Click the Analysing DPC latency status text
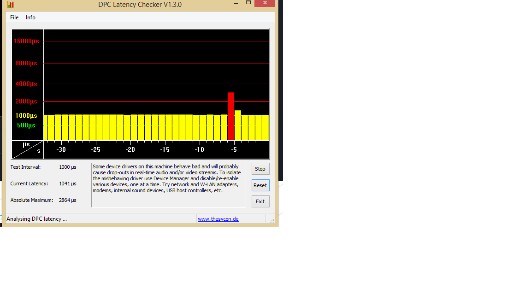531x298 pixels. point(36,219)
